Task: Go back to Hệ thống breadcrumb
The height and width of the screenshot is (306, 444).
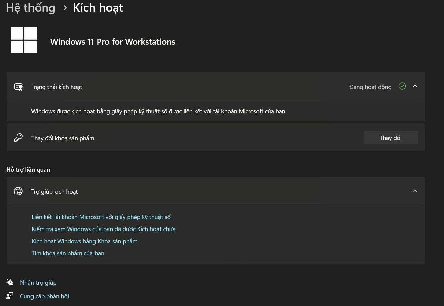Action: point(30,8)
